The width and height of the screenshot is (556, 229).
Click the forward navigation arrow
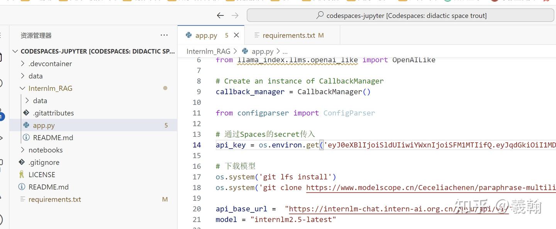(x=235, y=15)
